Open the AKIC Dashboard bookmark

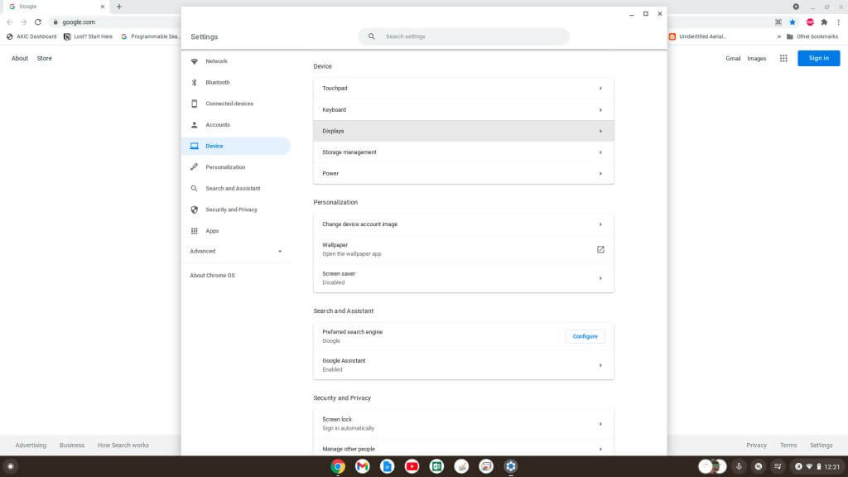31,36
